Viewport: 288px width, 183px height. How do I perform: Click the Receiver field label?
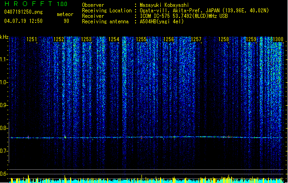pos(93,16)
